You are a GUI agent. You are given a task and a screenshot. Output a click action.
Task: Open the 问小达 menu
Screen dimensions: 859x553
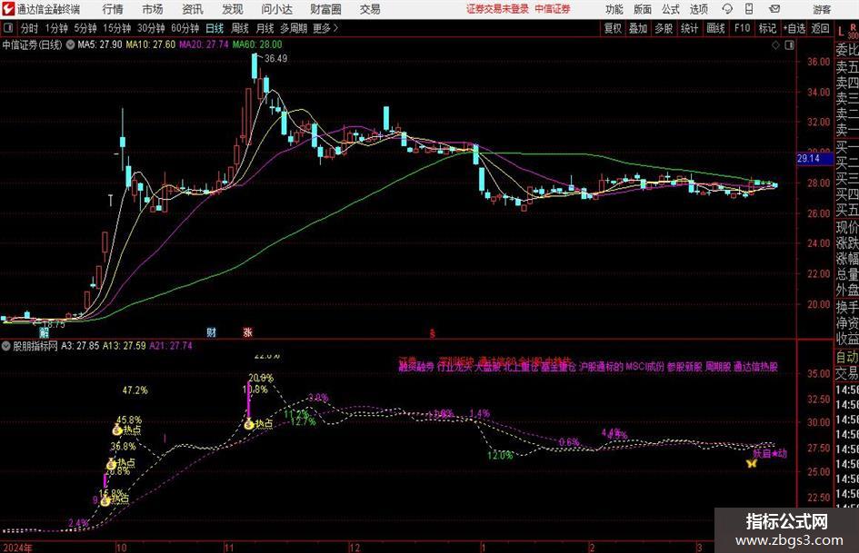coord(276,9)
